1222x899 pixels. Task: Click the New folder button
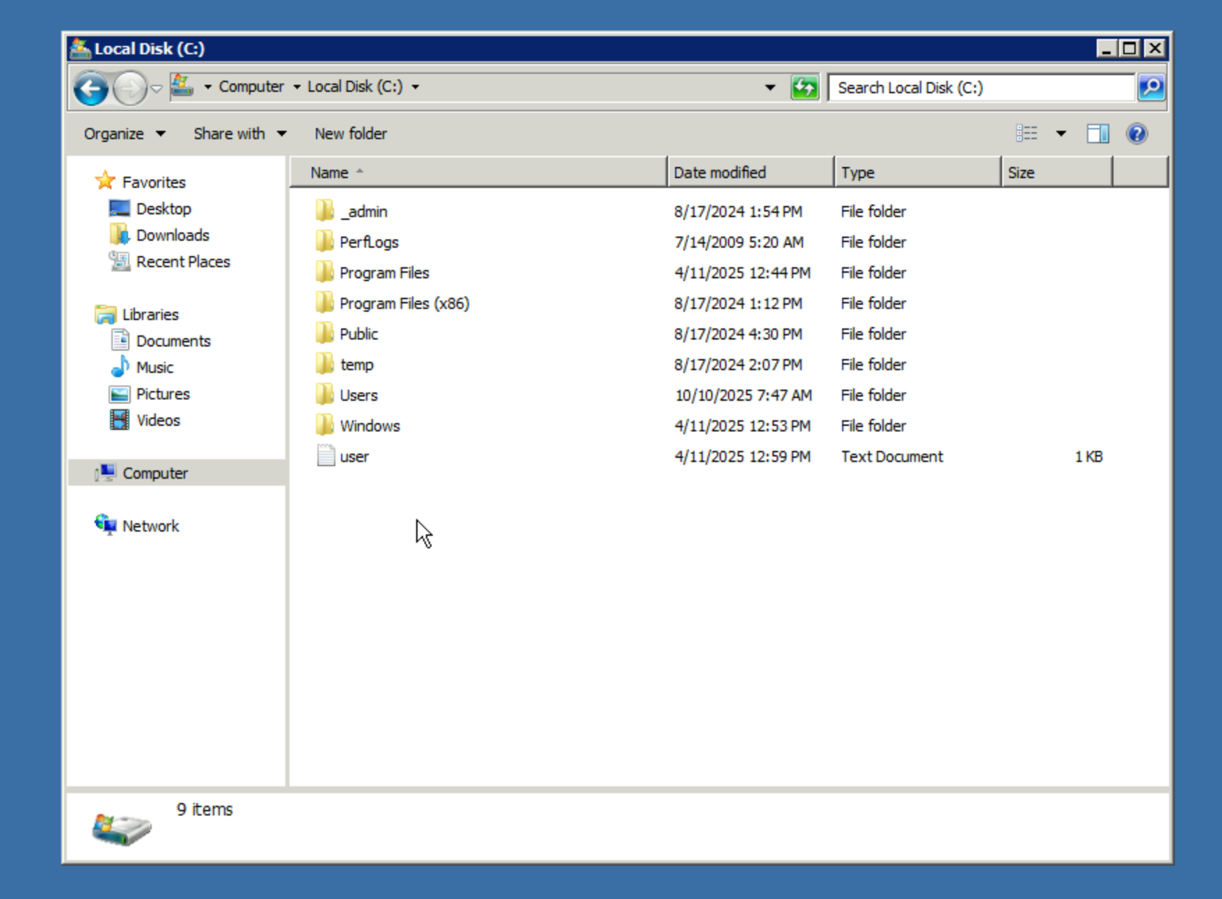(x=350, y=134)
